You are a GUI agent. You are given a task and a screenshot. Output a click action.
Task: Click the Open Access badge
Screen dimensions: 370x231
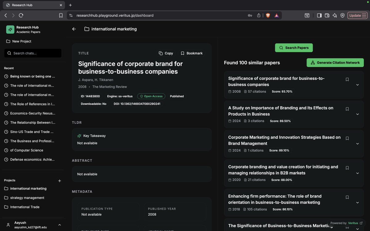pyautogui.click(x=151, y=96)
